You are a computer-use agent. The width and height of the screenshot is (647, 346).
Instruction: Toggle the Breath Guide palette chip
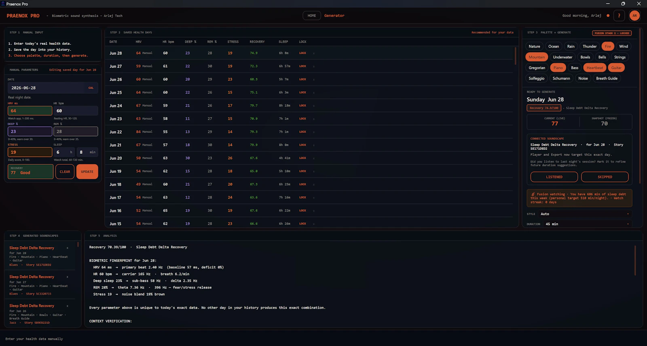[x=607, y=79]
